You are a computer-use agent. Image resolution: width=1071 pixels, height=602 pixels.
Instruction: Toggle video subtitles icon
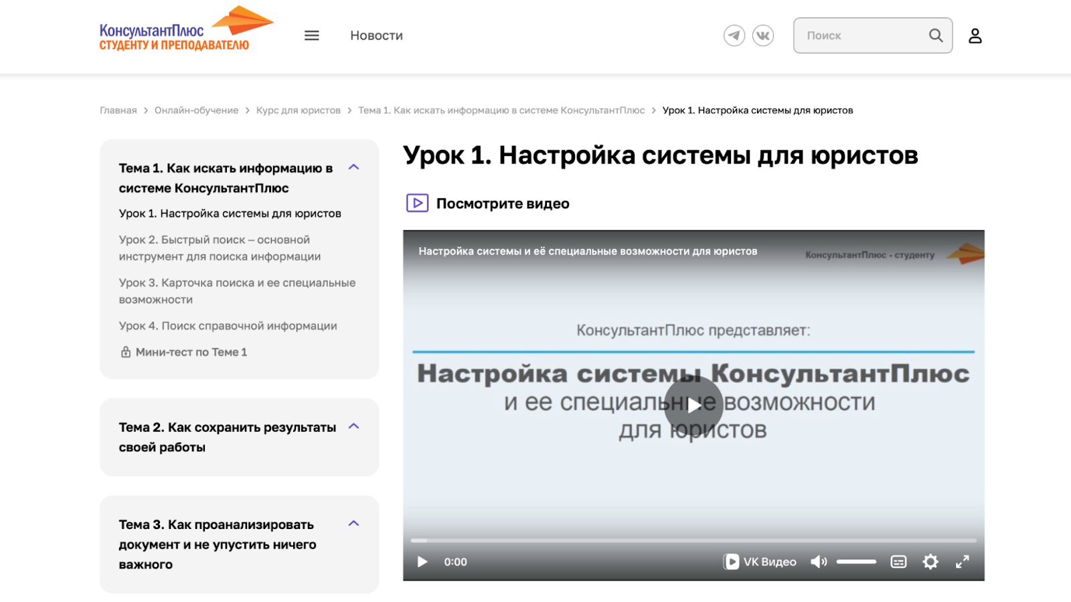[898, 562]
